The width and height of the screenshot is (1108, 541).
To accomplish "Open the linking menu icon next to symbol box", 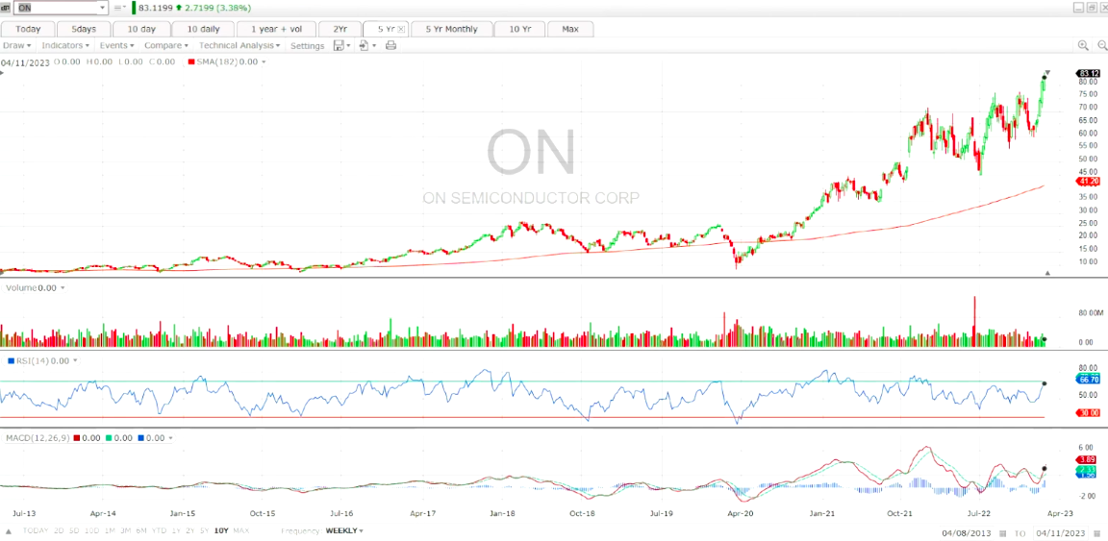I will pyautogui.click(x=120, y=8).
